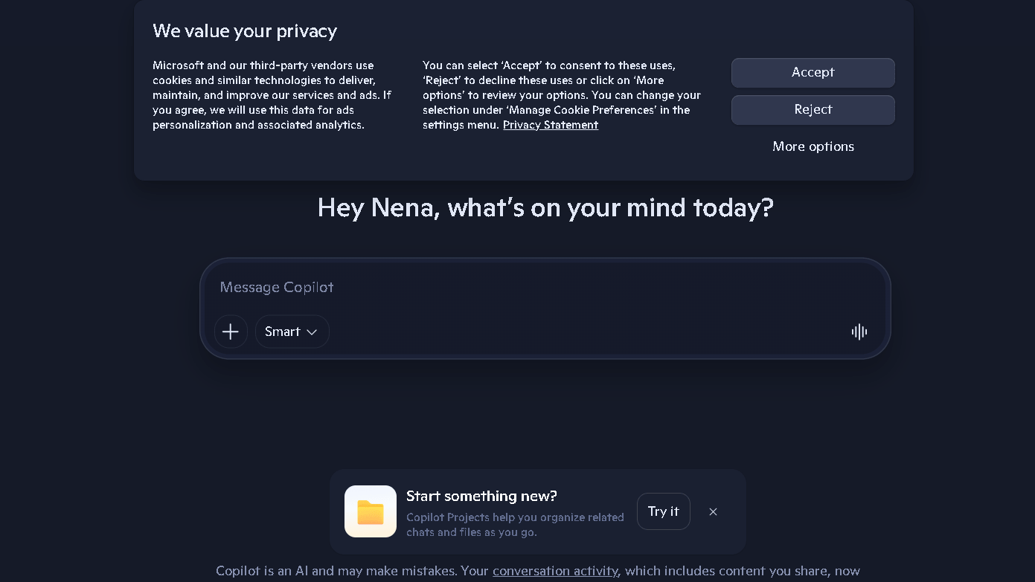Click the yellow folder Projects icon
1035x582 pixels.
371,511
